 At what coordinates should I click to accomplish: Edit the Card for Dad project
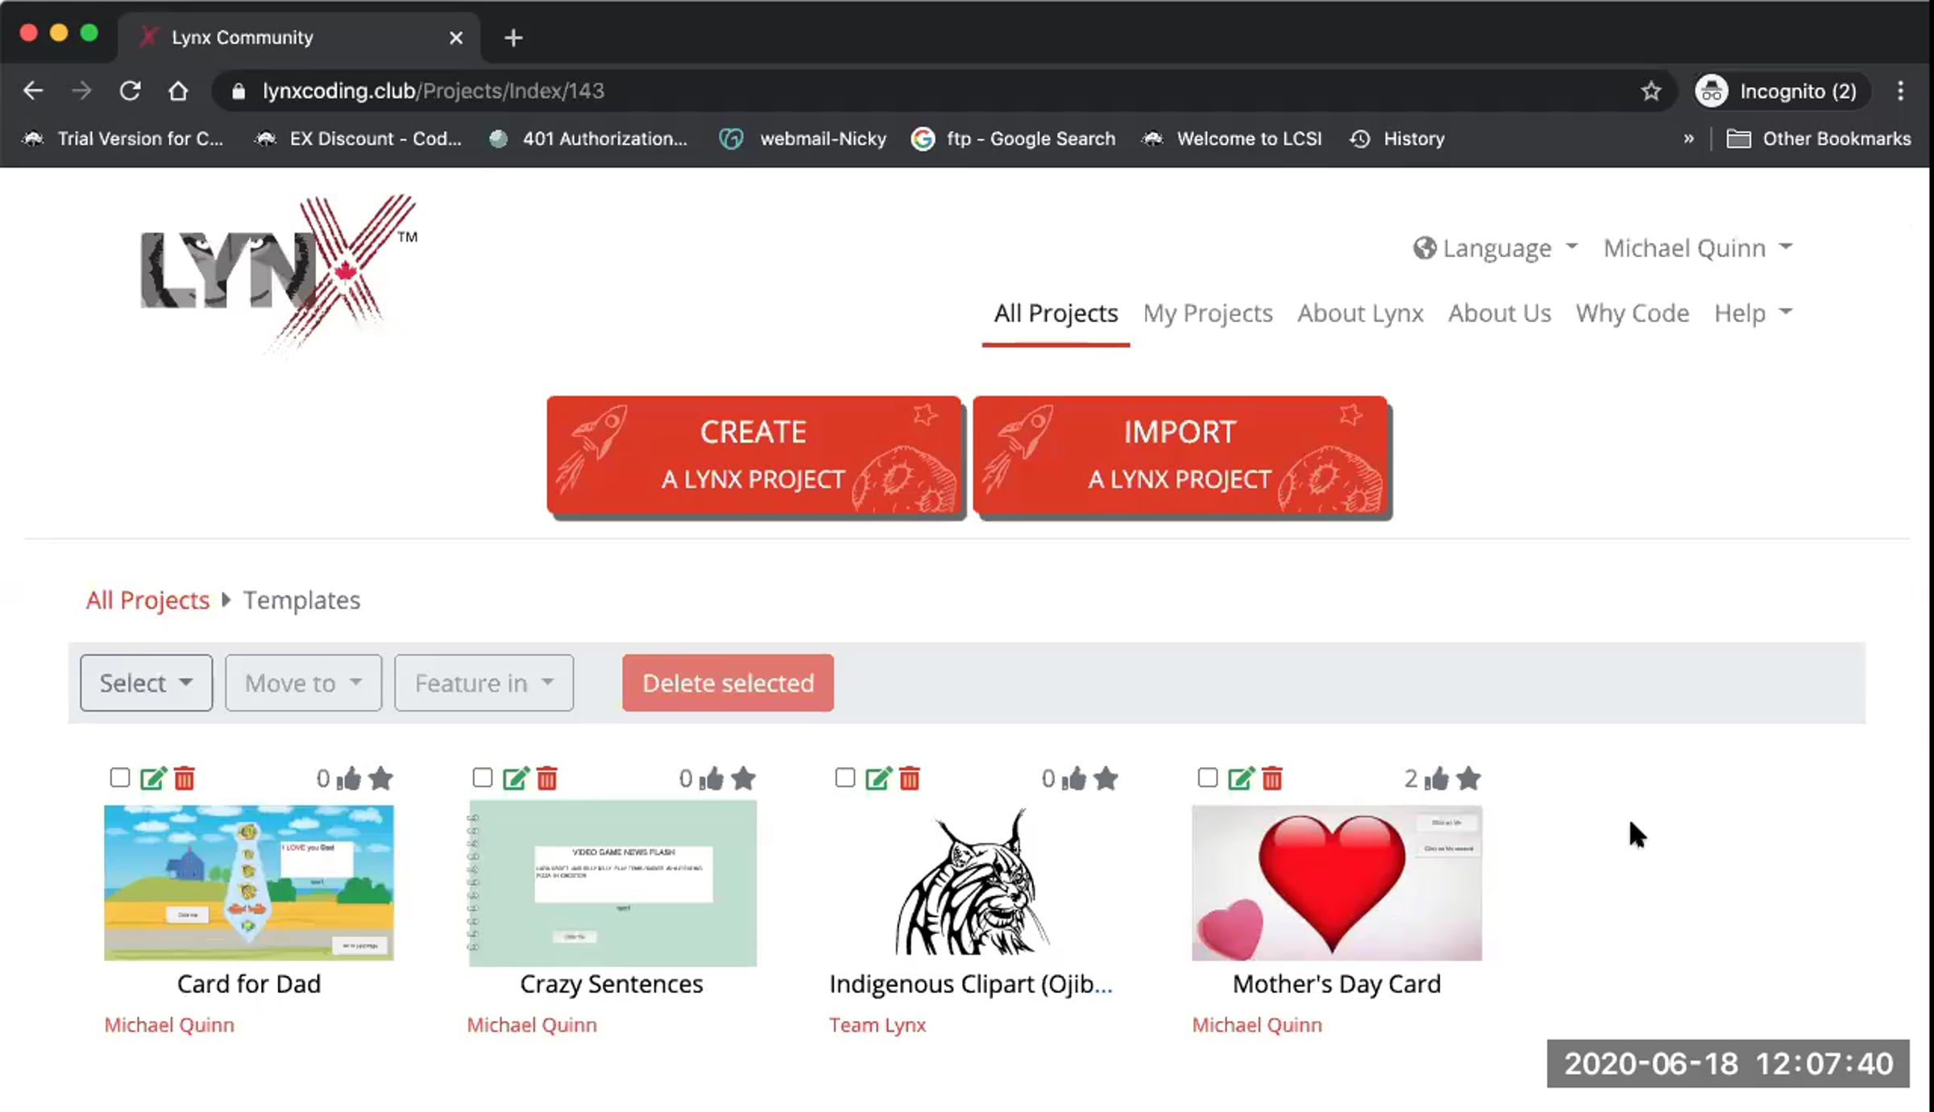click(x=153, y=778)
